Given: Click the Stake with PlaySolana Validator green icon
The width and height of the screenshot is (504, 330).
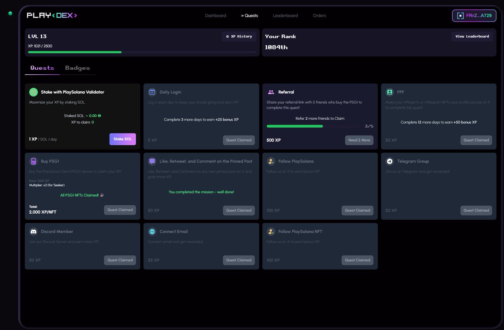Looking at the screenshot, I should point(33,92).
